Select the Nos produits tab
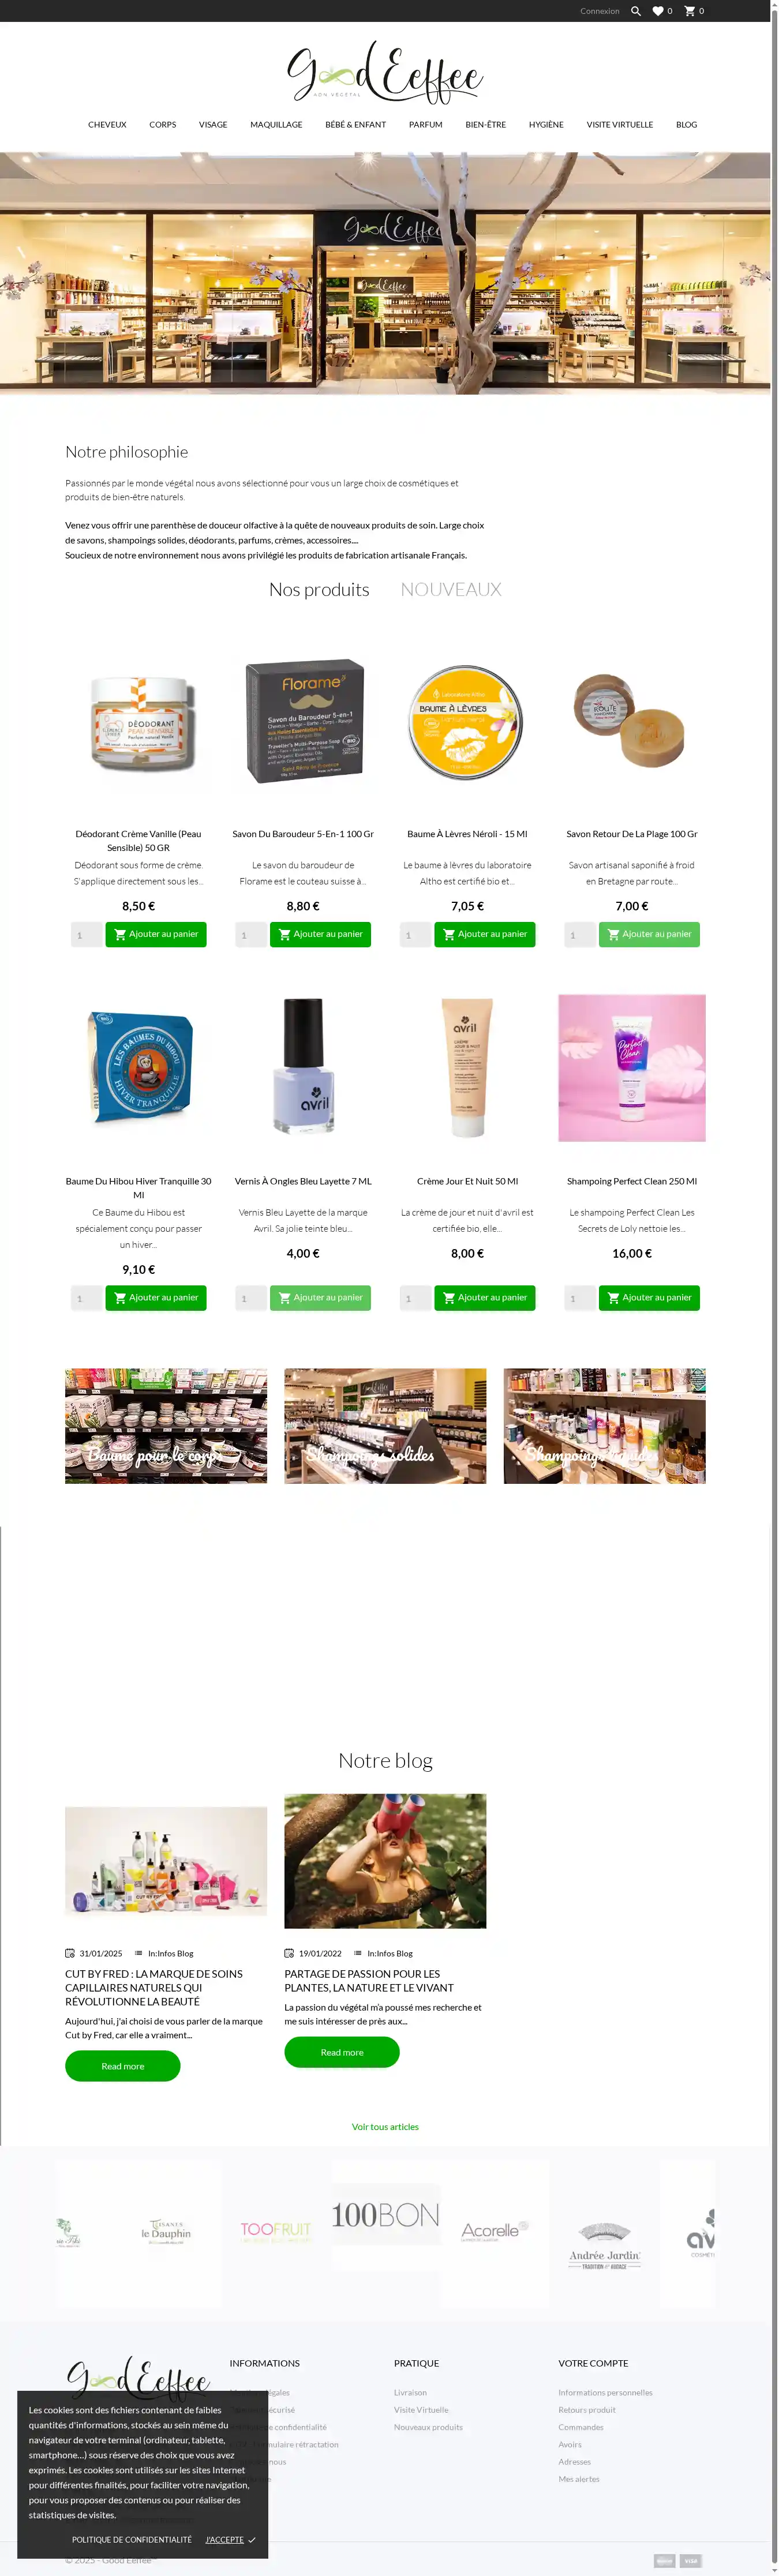779x2576 pixels. pos(319,590)
